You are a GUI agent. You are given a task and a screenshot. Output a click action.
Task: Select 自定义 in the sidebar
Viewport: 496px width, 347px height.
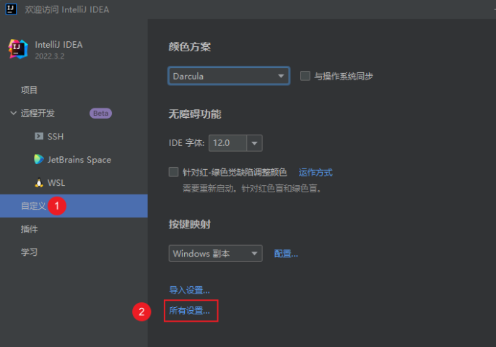pyautogui.click(x=33, y=206)
